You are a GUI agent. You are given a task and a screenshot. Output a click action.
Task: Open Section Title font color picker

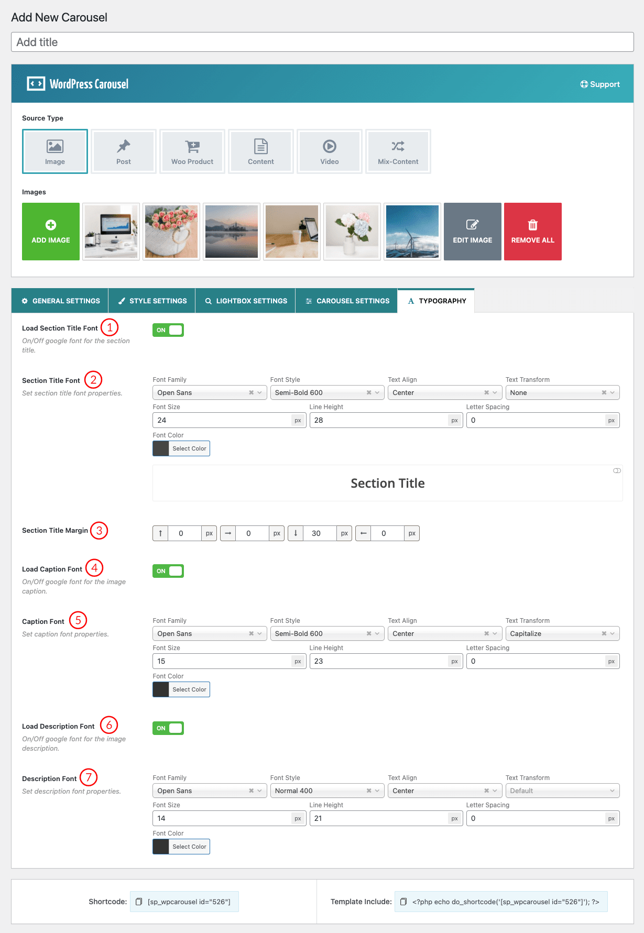coord(181,448)
